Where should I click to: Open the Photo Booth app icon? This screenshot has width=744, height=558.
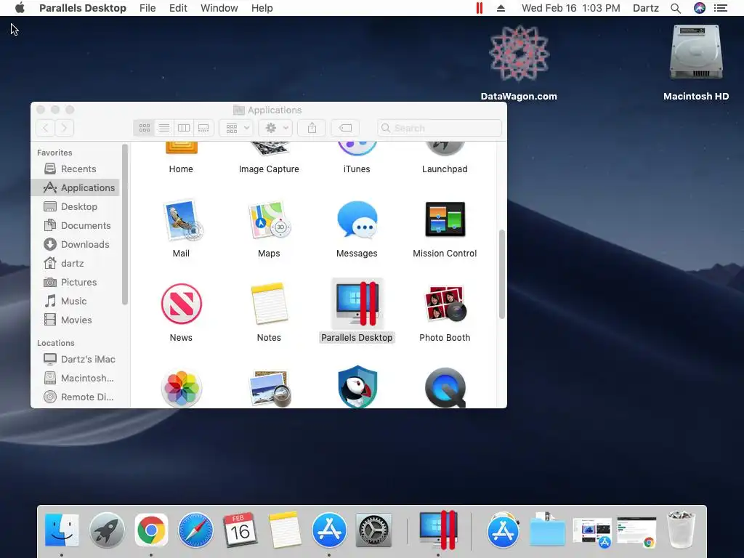pyautogui.click(x=445, y=304)
